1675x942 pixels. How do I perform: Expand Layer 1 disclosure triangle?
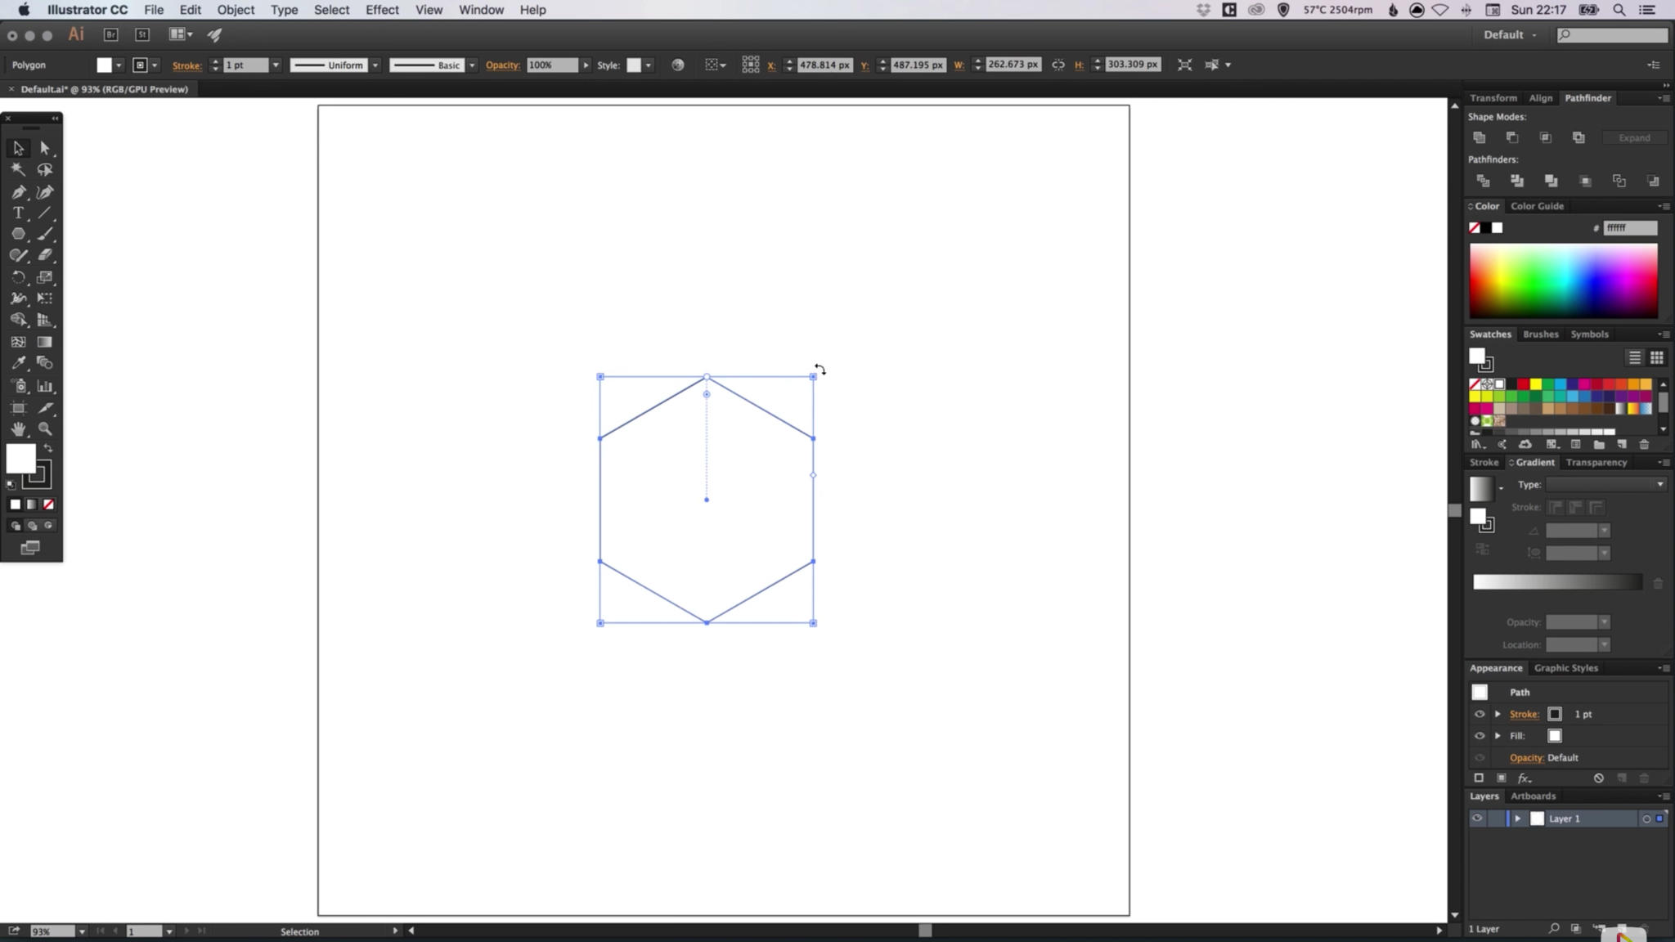[x=1517, y=818]
